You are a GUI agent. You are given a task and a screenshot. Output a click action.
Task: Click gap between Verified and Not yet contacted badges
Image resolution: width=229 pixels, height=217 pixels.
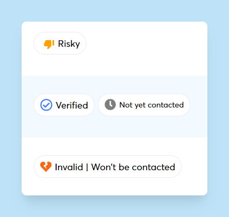pos(96,105)
